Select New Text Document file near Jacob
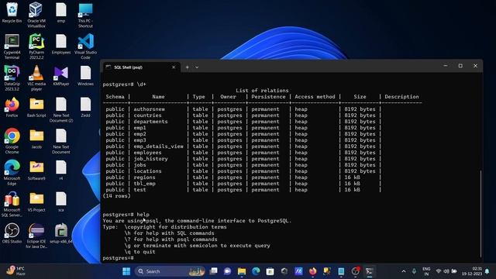This screenshot has width=496, height=279. coord(61,141)
